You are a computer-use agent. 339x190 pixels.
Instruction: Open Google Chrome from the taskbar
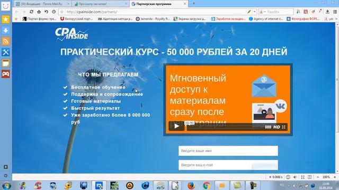pos(207,186)
